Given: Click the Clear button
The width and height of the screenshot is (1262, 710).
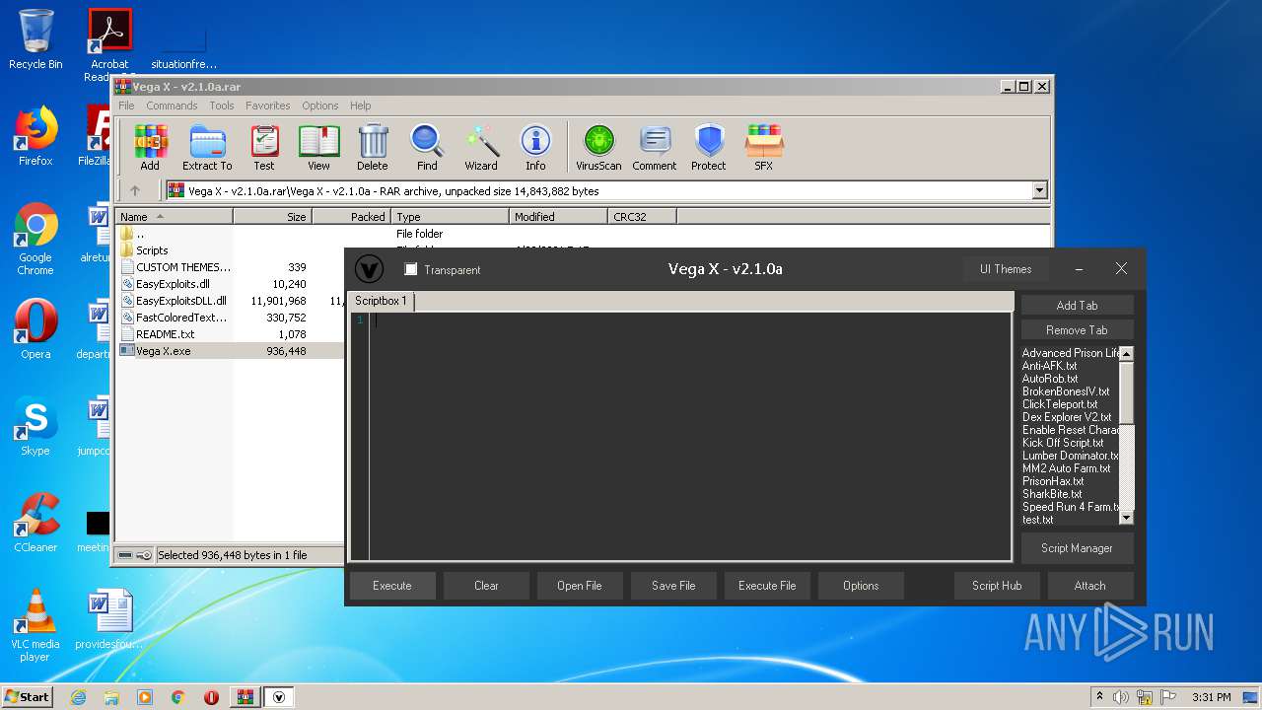Looking at the screenshot, I should [x=486, y=586].
